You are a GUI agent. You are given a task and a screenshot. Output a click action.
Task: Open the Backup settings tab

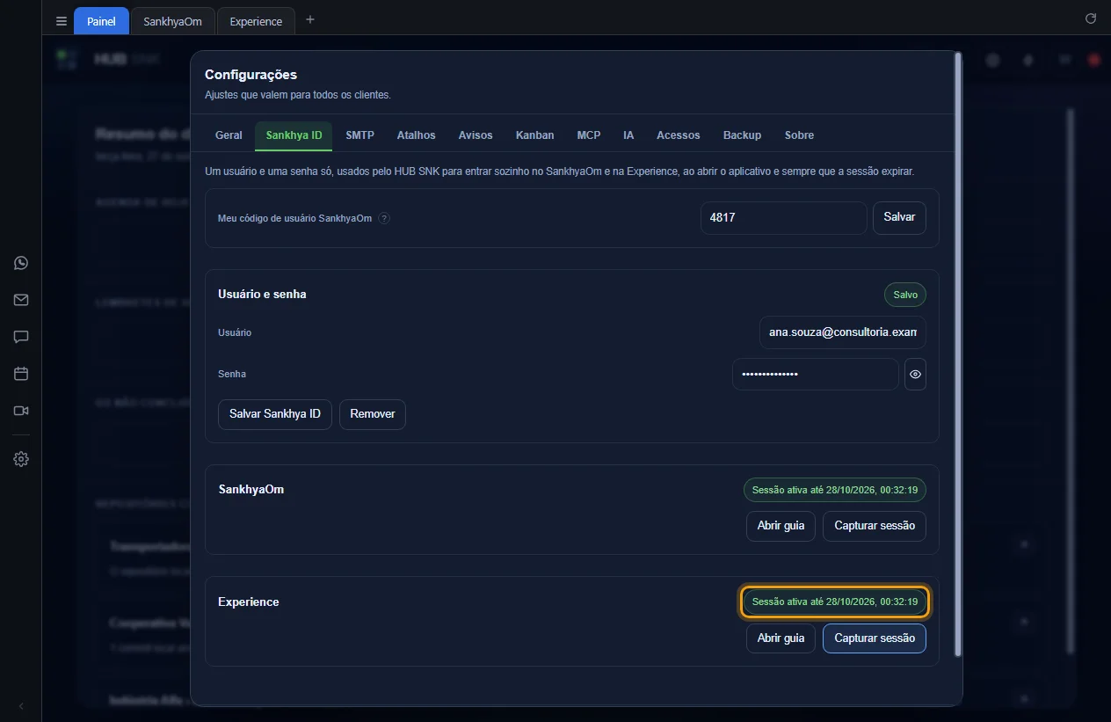tap(742, 135)
